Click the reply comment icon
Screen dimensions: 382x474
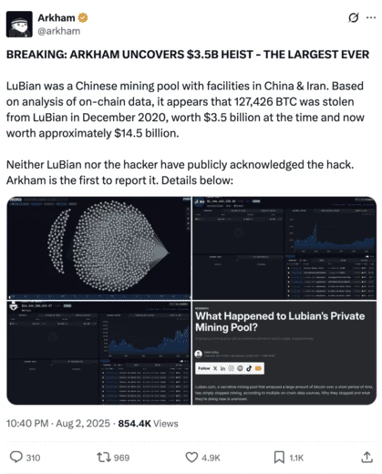[16, 457]
